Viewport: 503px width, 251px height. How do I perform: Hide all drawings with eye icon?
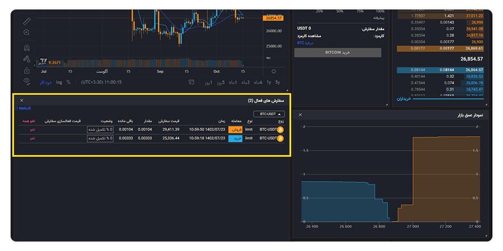coord(27,81)
